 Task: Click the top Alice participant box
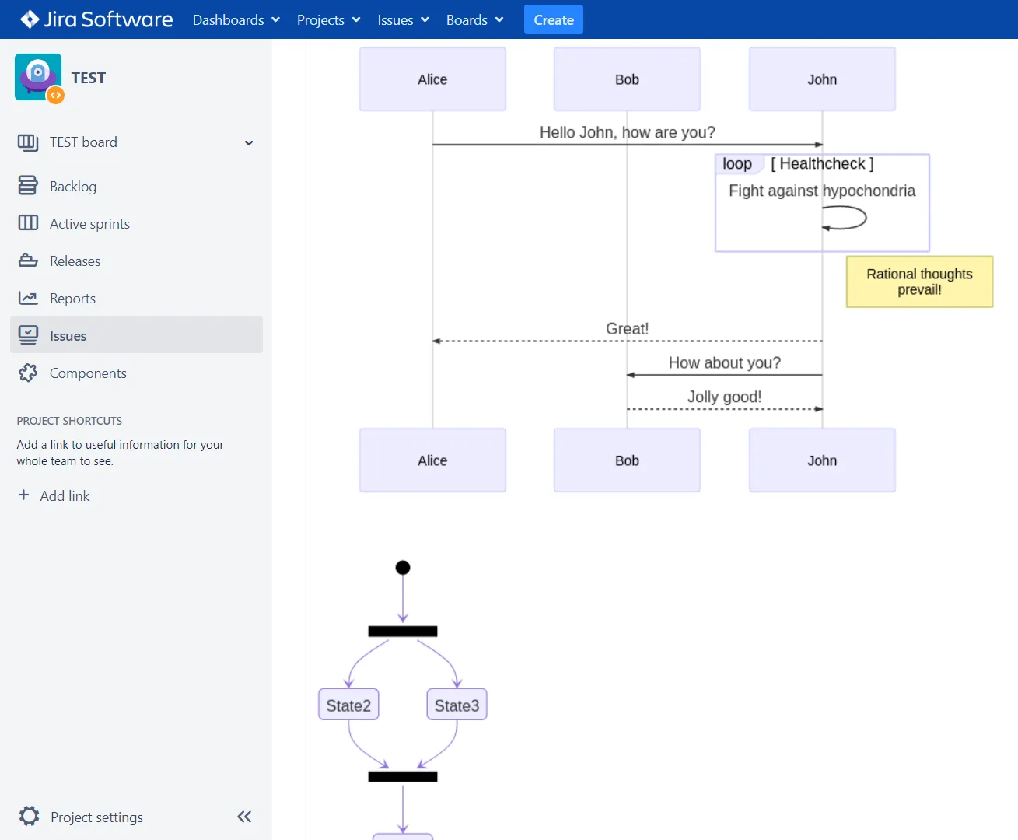click(432, 79)
